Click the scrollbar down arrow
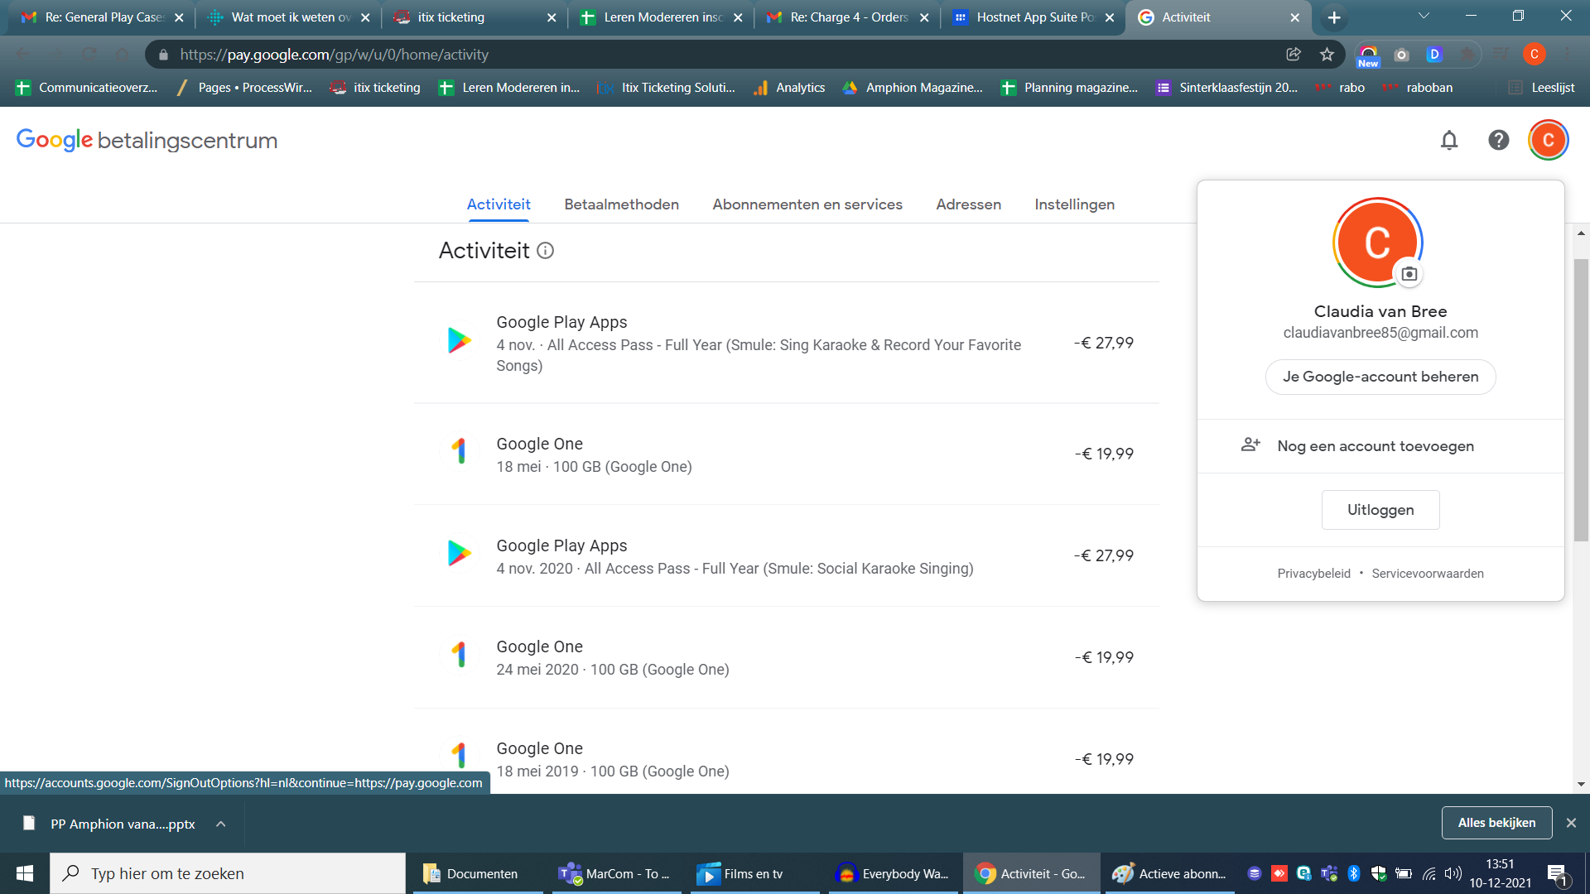1590x894 pixels. click(x=1581, y=784)
